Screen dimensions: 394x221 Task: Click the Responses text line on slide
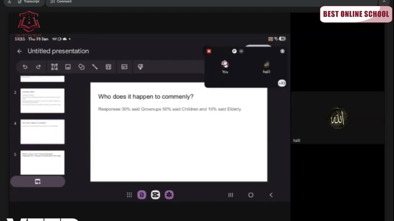point(170,109)
